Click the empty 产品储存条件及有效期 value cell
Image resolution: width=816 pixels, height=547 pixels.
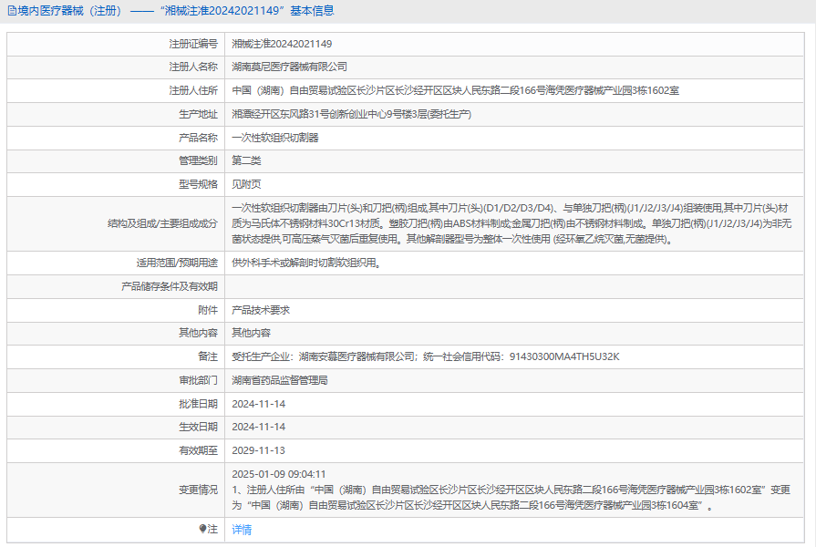[515, 287]
